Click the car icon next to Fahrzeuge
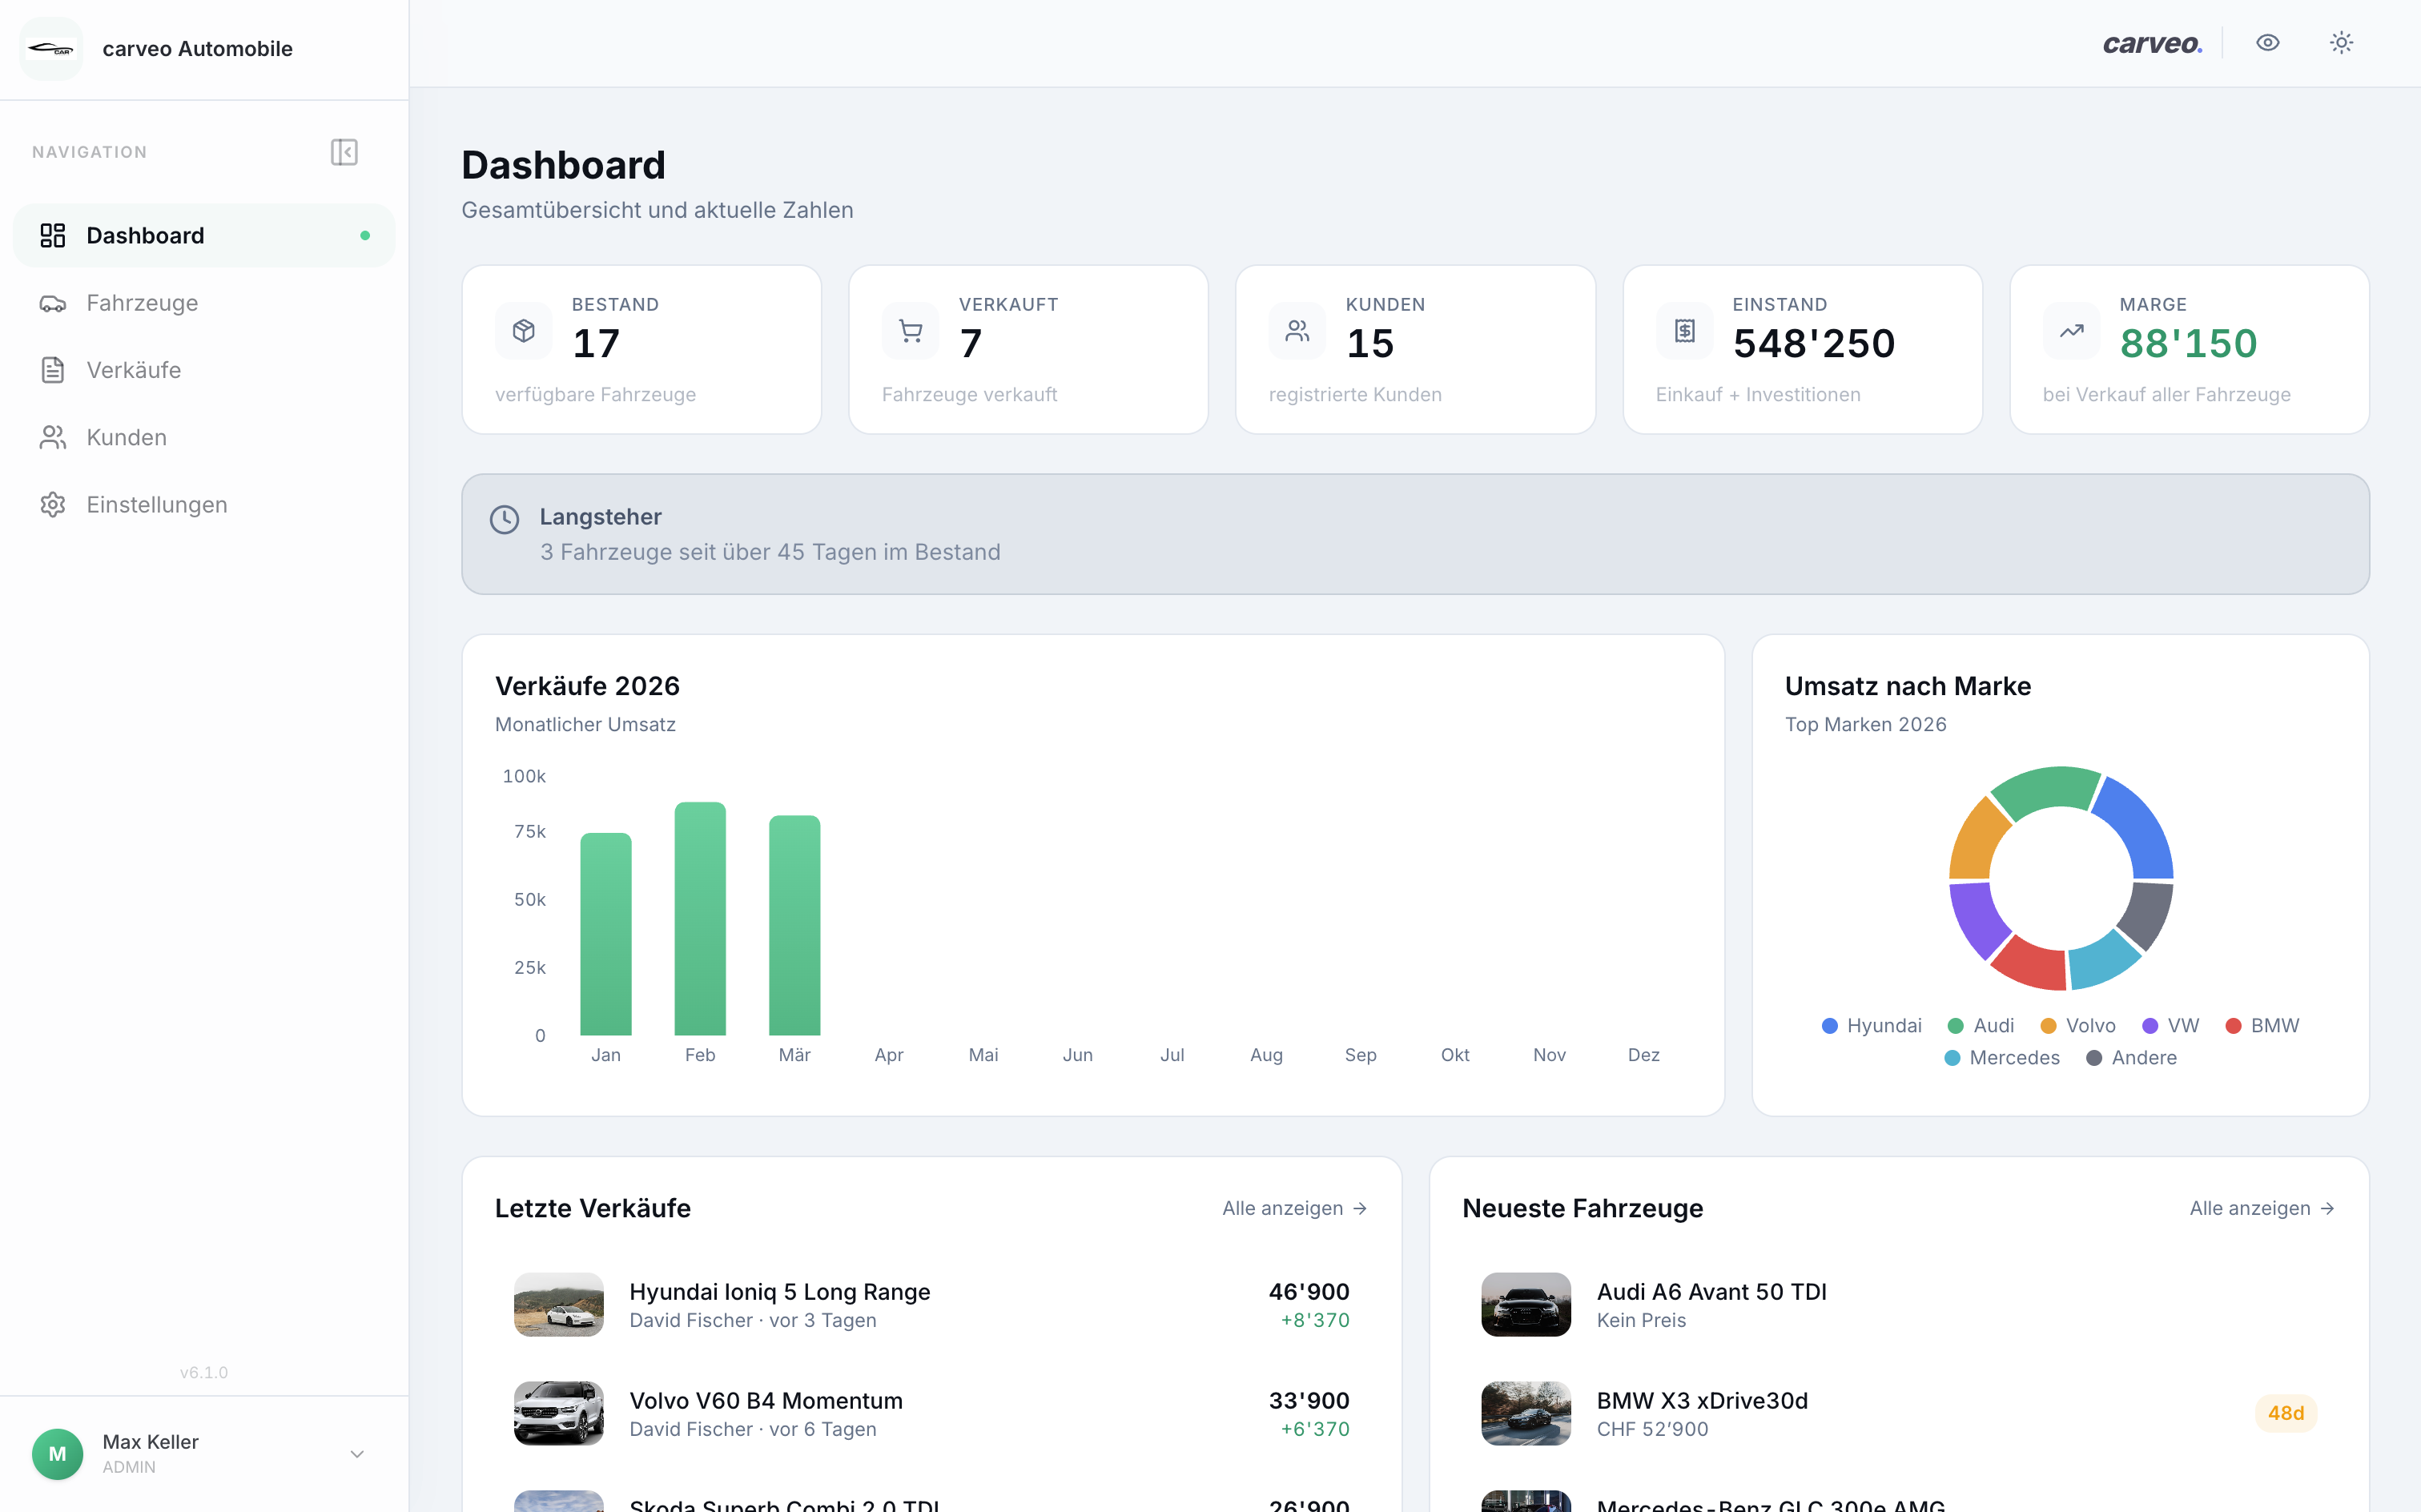This screenshot has width=2421, height=1512. pyautogui.click(x=53, y=303)
